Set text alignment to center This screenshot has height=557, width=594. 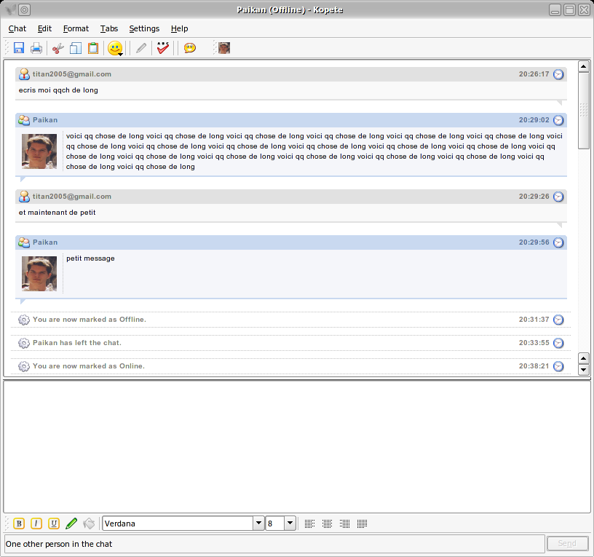coord(328,524)
